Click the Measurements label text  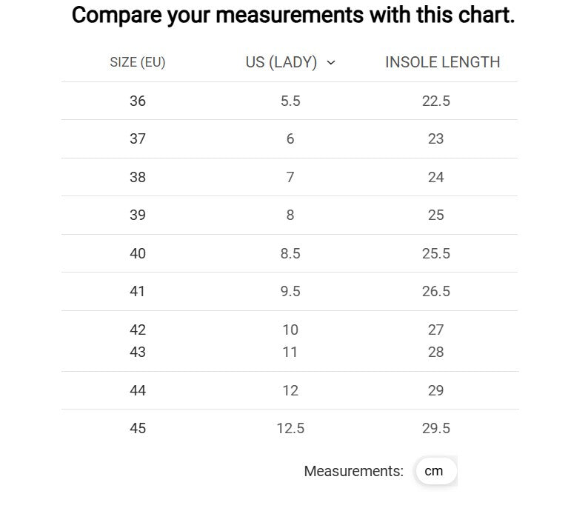[x=353, y=471]
